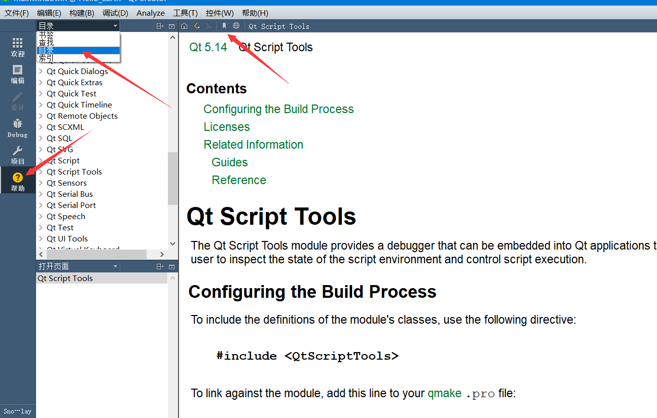Select Qt UI Tools in contents tree
The image size is (657, 418).
point(67,239)
